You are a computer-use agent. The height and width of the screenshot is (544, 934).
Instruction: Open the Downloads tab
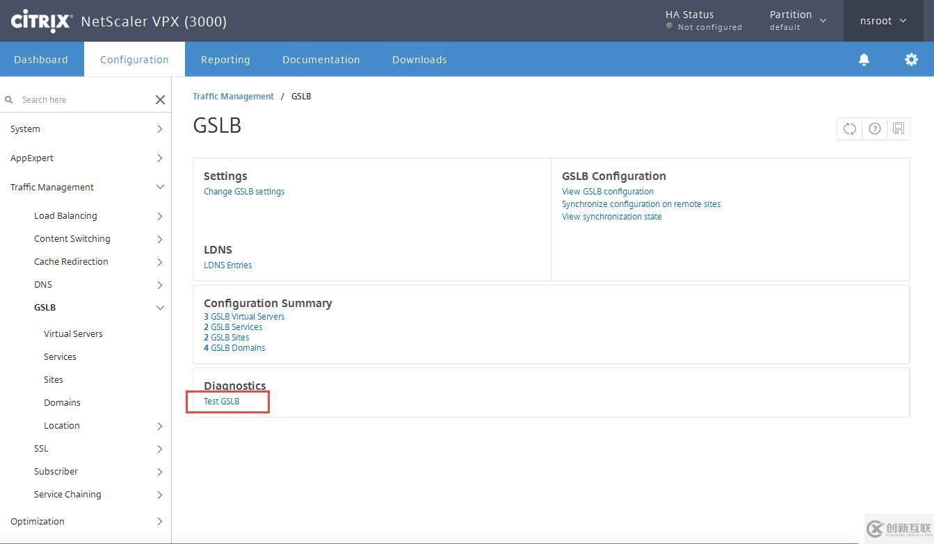419,60
